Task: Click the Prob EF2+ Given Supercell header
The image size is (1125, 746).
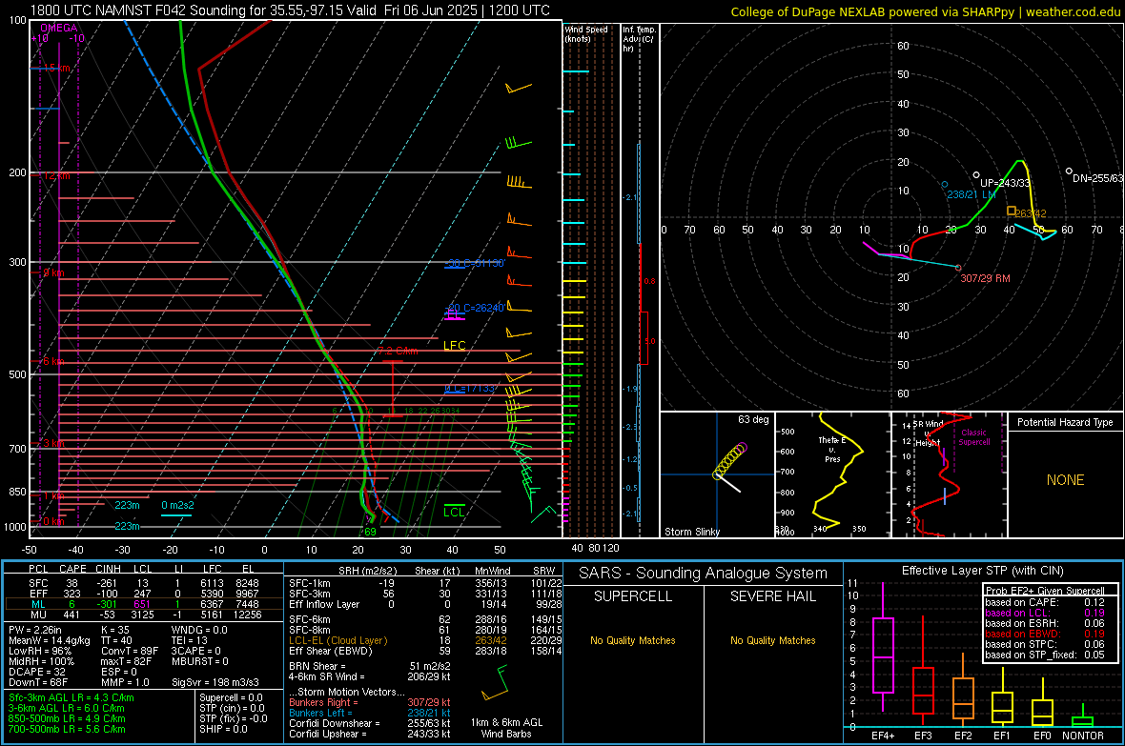Action: [1045, 591]
